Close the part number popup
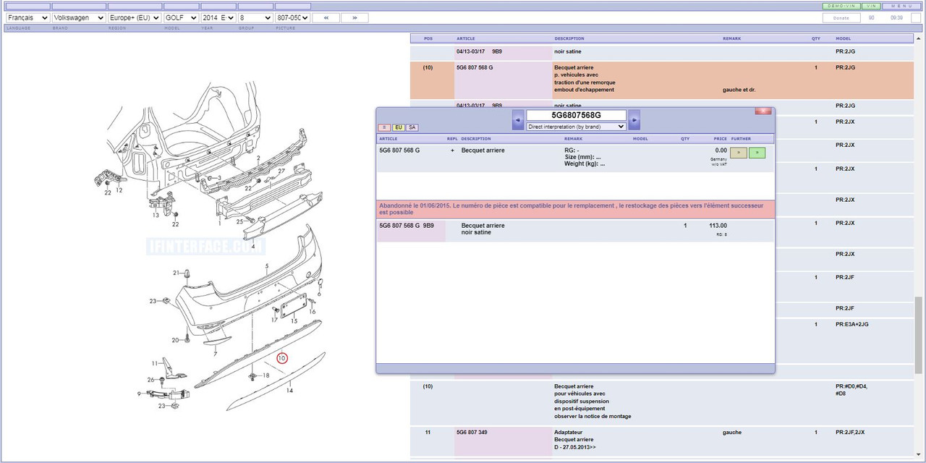Image resolution: width=926 pixels, height=463 pixels. [763, 111]
